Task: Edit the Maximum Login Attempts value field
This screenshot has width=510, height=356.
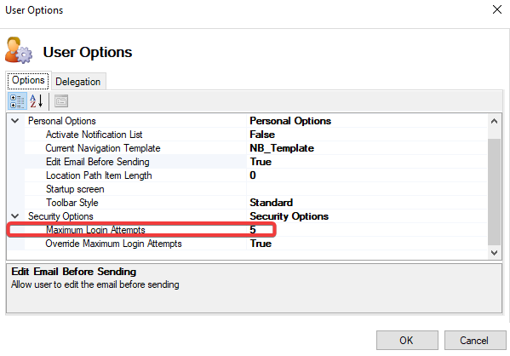Action: click(367, 230)
